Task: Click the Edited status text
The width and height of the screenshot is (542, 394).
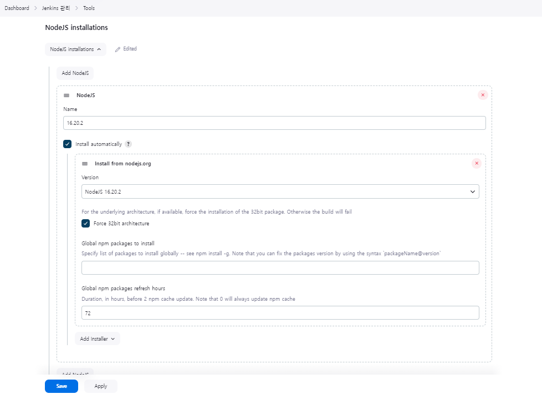Action: point(130,49)
